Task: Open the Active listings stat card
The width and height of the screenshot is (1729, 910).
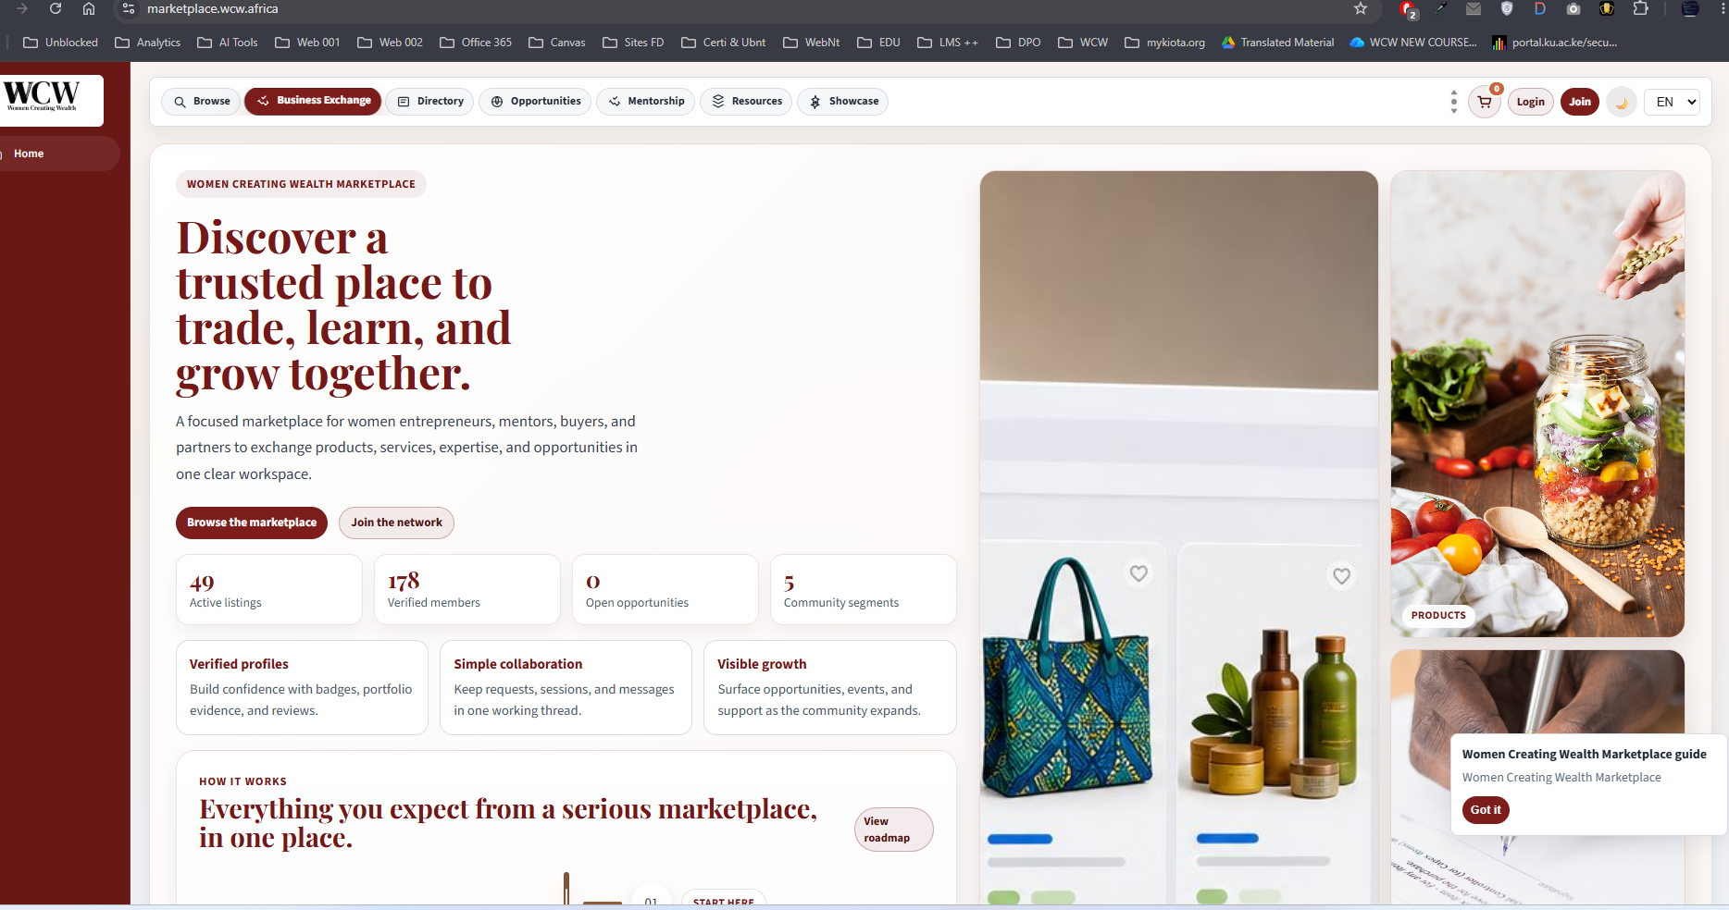Action: (269, 590)
